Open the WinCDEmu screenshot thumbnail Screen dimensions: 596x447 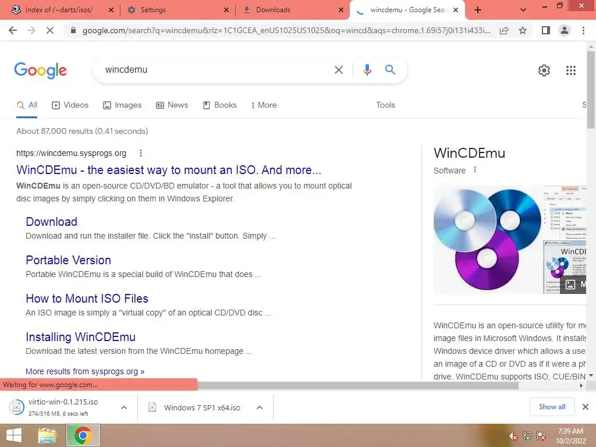(x=565, y=239)
